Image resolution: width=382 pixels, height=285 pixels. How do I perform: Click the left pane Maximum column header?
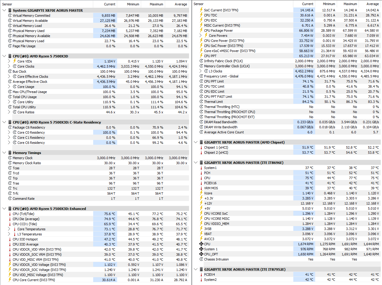(156, 4)
